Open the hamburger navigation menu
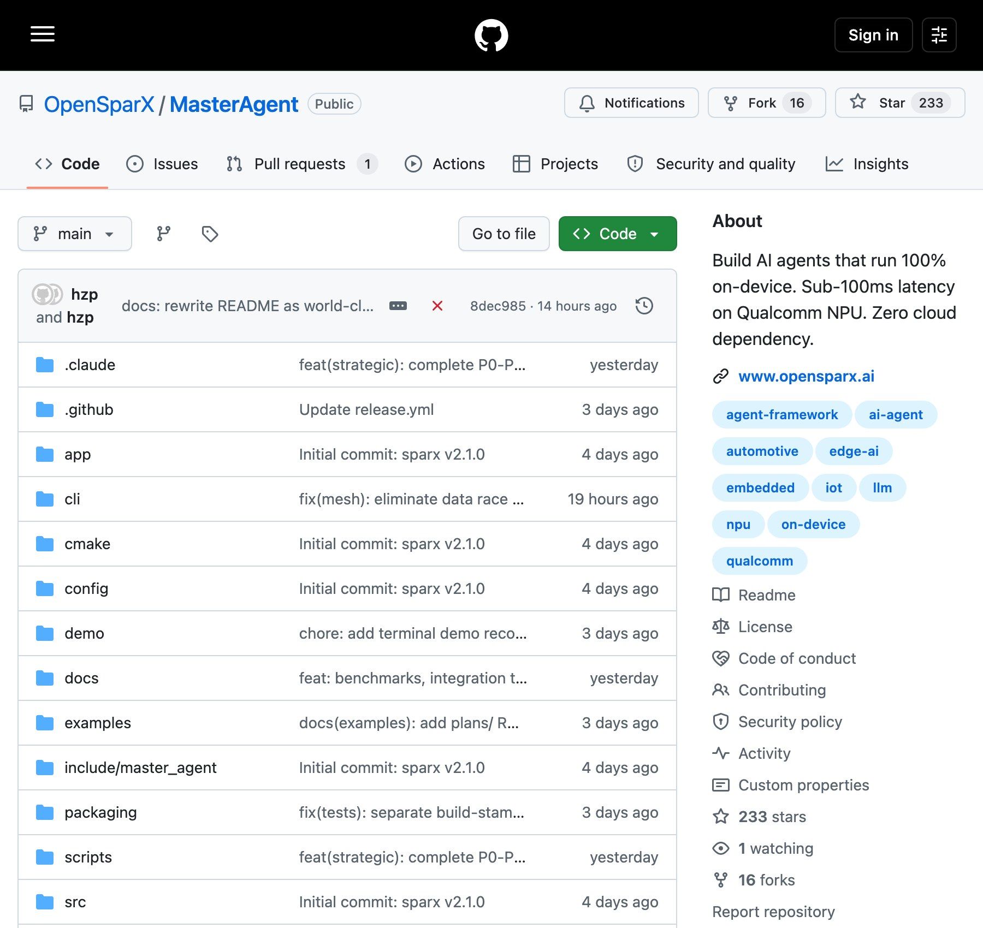The height and width of the screenshot is (928, 983). (43, 34)
